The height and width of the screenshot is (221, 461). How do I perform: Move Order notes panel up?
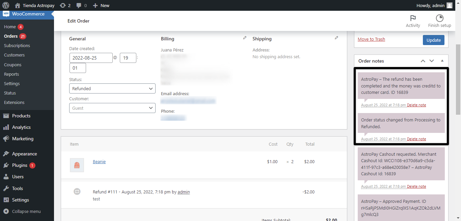tap(423, 61)
